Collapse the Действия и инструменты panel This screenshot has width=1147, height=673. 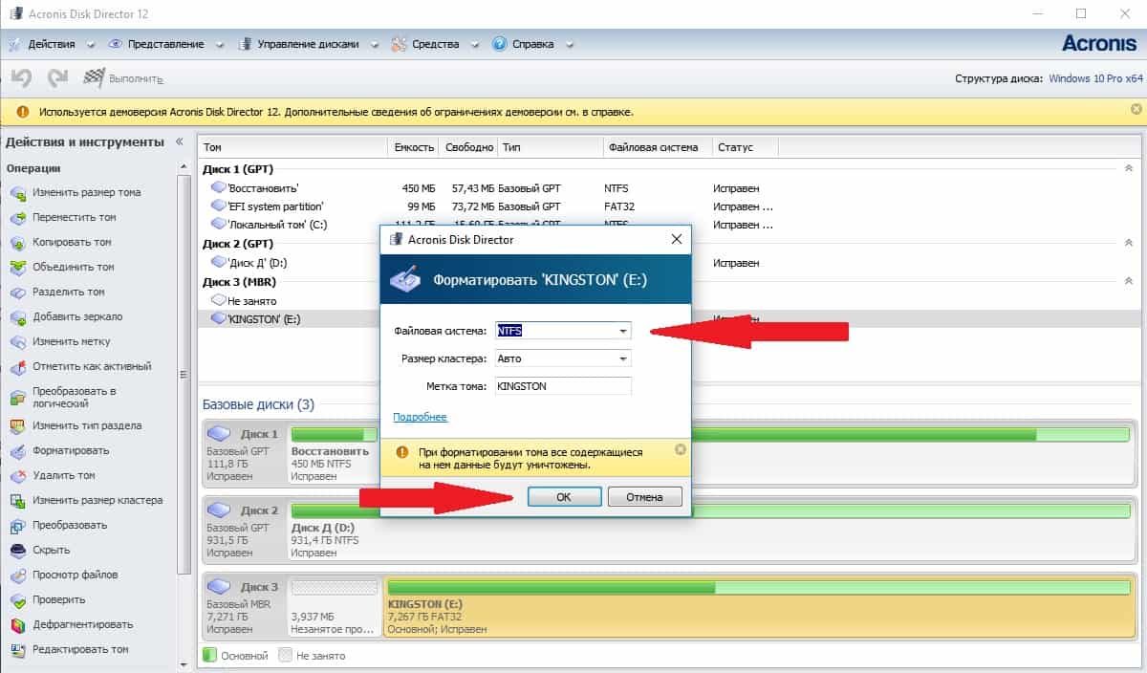click(x=180, y=141)
